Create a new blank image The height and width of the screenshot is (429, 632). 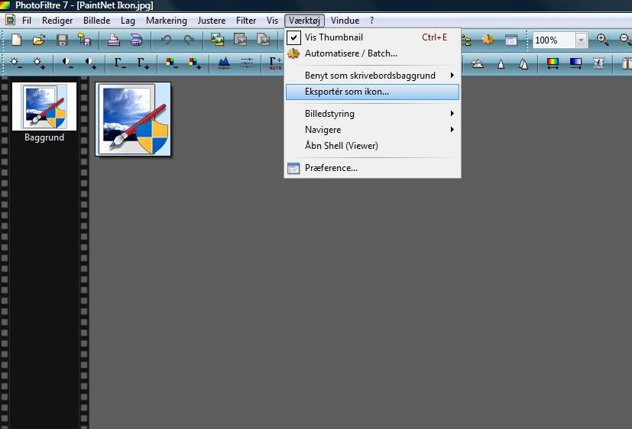(x=17, y=40)
